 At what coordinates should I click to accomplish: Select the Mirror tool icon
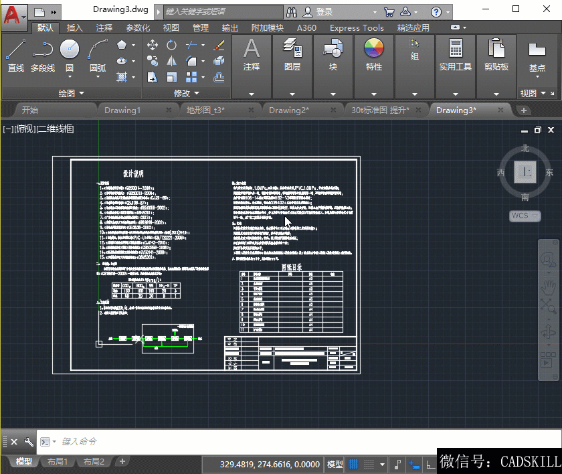point(172,61)
